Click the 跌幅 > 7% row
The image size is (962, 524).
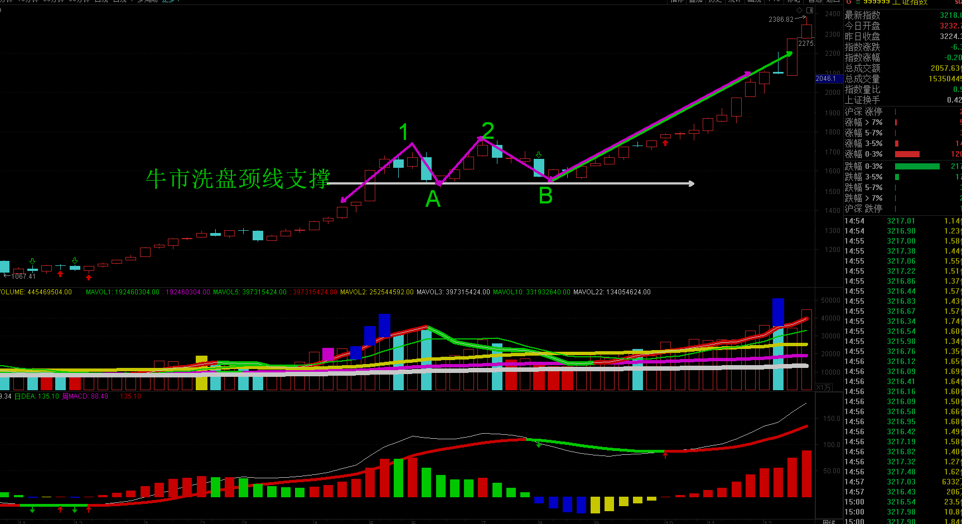pyautogui.click(x=903, y=198)
